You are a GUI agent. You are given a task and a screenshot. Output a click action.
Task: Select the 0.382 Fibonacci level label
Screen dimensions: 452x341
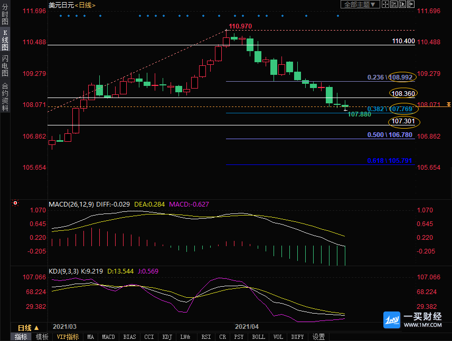point(390,109)
